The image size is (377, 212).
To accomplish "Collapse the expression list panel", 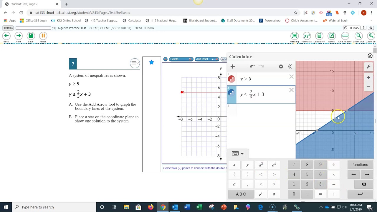I will tap(290, 67).
